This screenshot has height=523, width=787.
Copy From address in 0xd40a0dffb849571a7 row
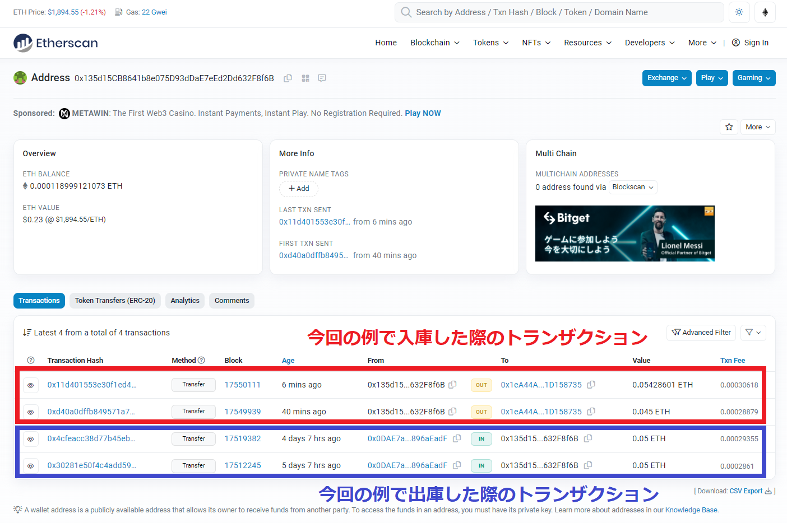click(453, 412)
